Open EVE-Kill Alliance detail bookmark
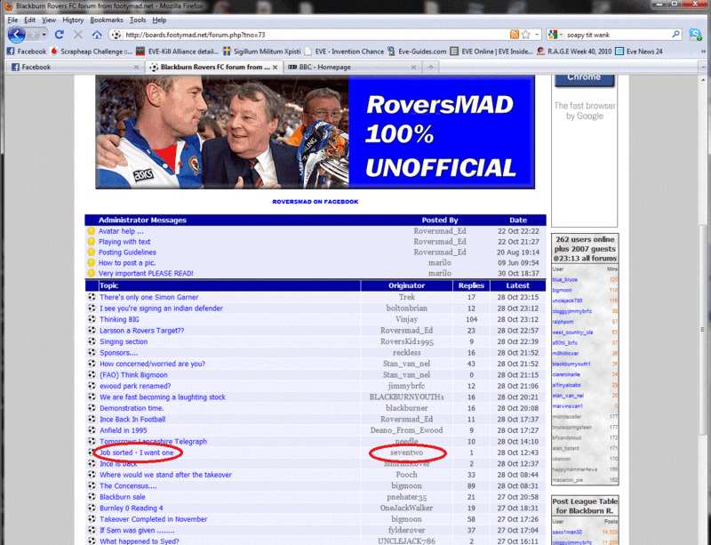Viewport: 711px width, 545px height. point(178,52)
